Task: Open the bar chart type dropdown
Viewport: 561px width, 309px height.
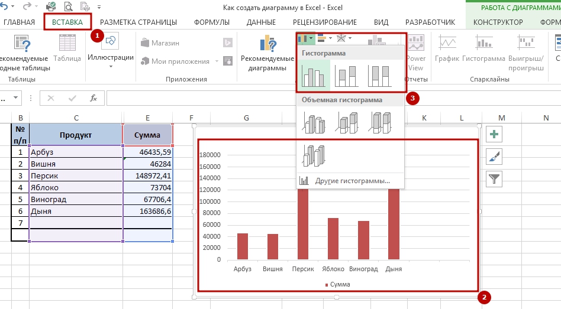Action: [325, 38]
